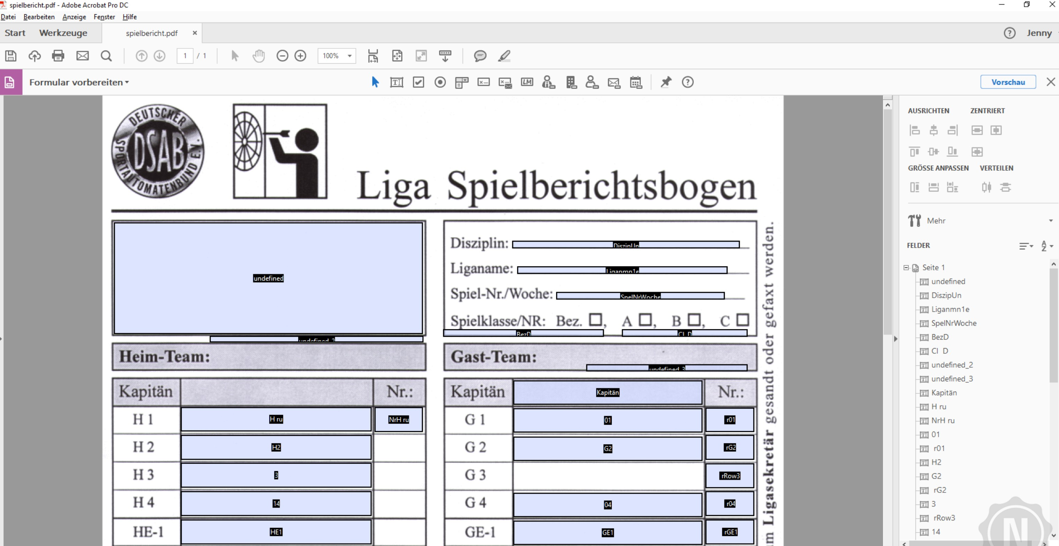Distribute fields horizontally
The width and height of the screenshot is (1059, 546).
(x=986, y=187)
